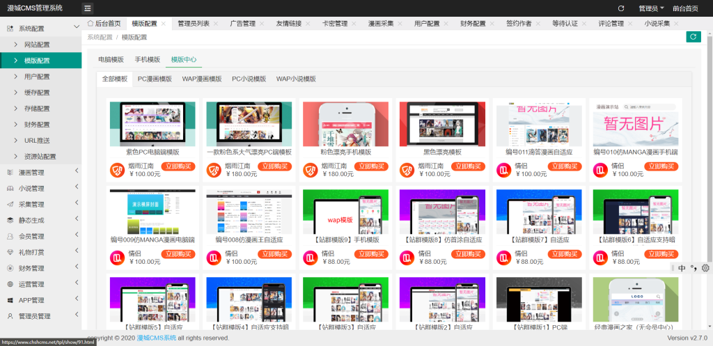This screenshot has width=713, height=346.
Task: Click the 烟雨江南 seller avatar under 紫色PC电脑端模版
Action: click(117, 169)
